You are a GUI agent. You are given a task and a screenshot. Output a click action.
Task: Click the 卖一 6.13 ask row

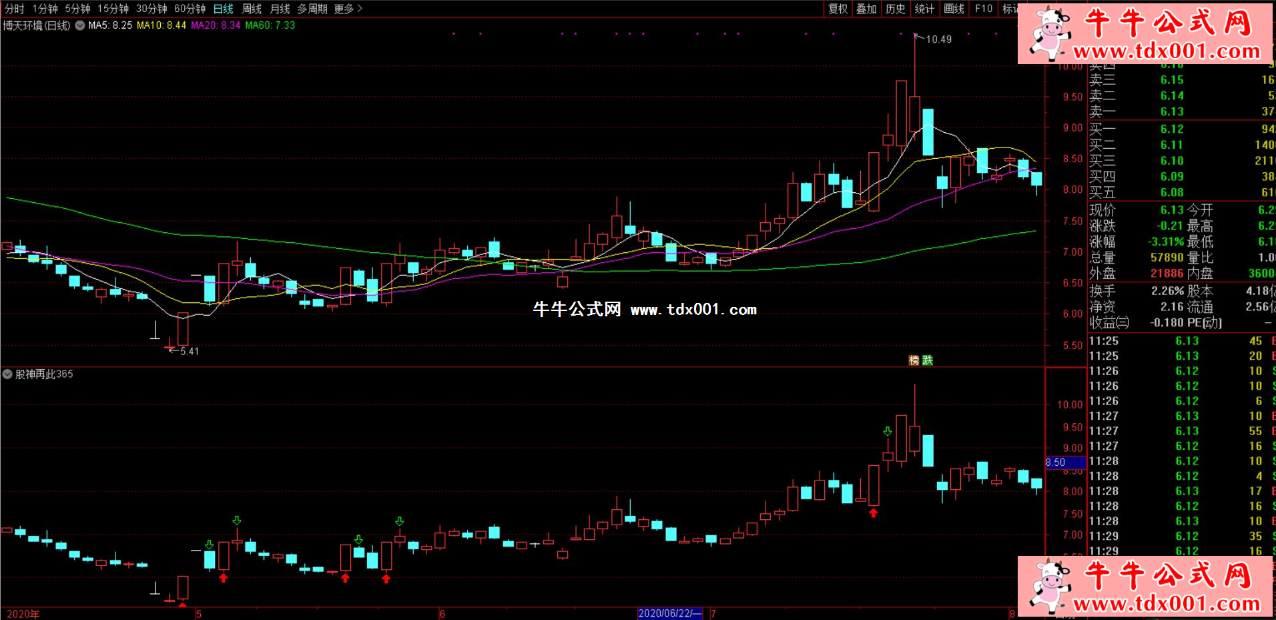point(1181,111)
